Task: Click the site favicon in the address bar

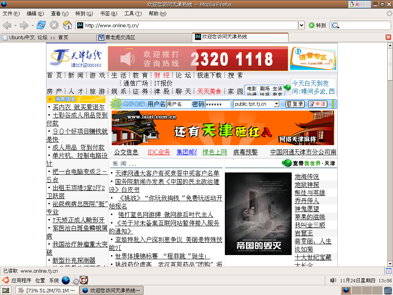Action: click(80, 25)
